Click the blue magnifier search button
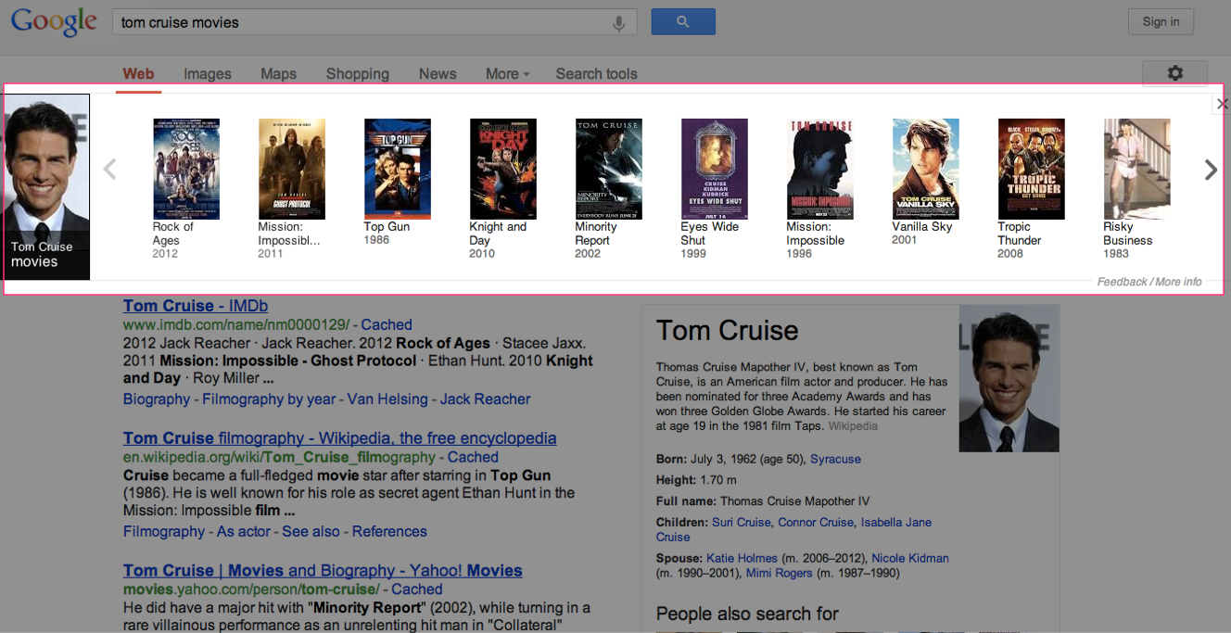The width and height of the screenshot is (1231, 633). point(683,21)
